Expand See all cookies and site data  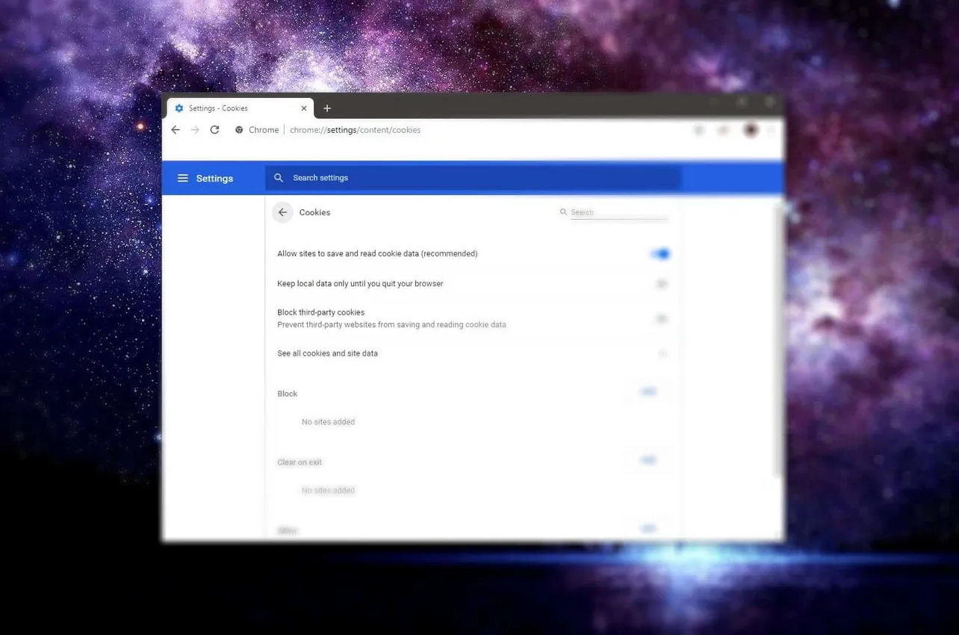[662, 353]
